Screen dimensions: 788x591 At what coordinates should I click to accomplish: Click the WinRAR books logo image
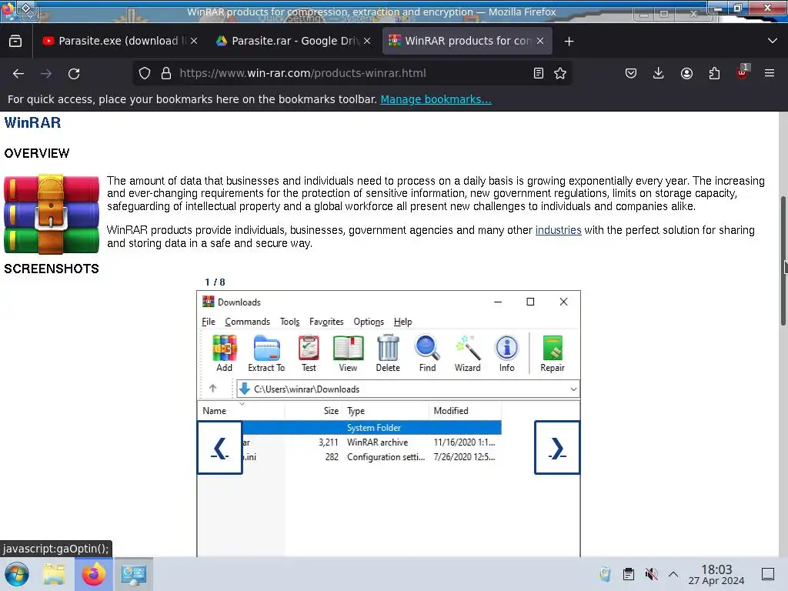click(52, 214)
